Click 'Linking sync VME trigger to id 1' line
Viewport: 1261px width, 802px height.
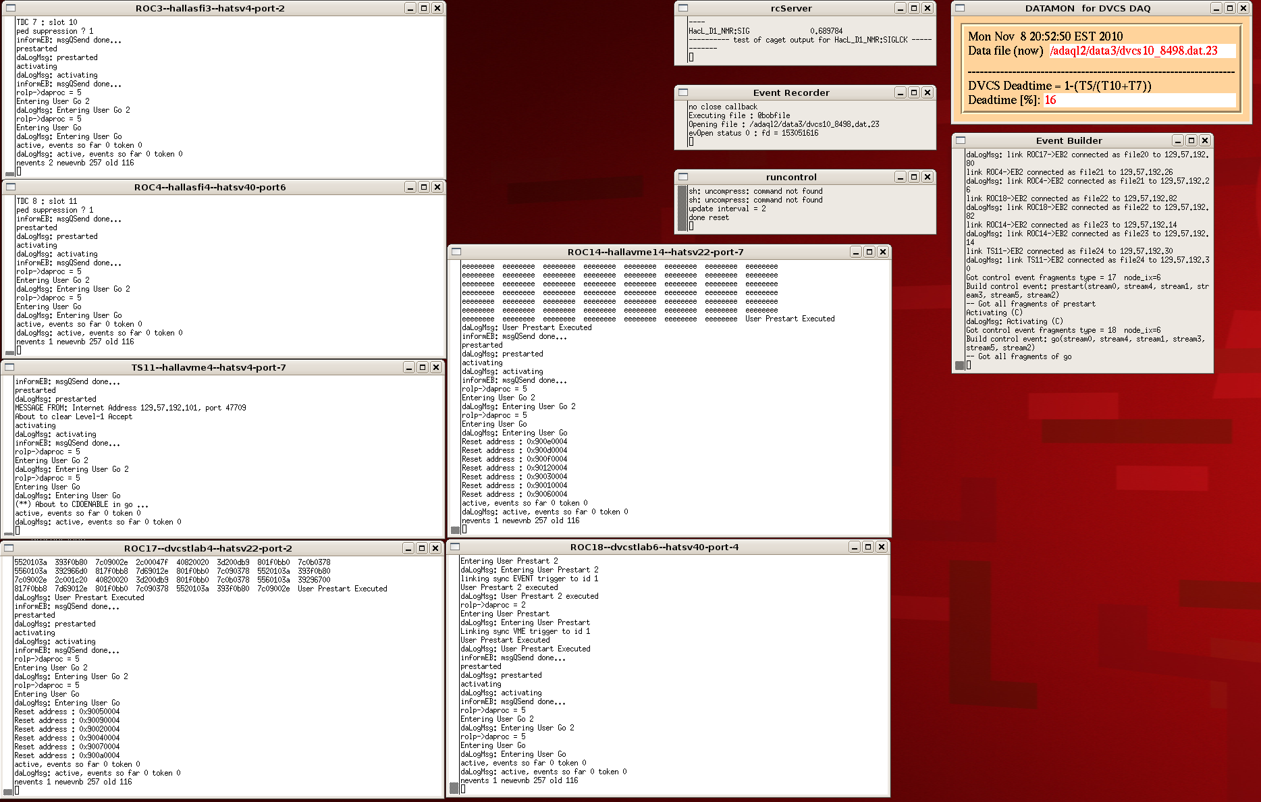click(525, 631)
